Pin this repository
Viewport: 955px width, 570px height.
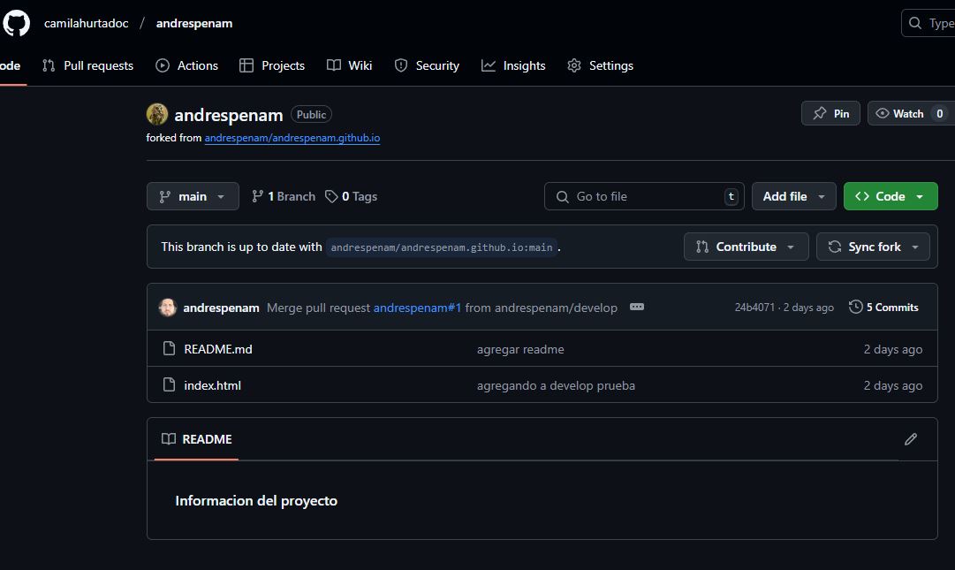pos(830,113)
